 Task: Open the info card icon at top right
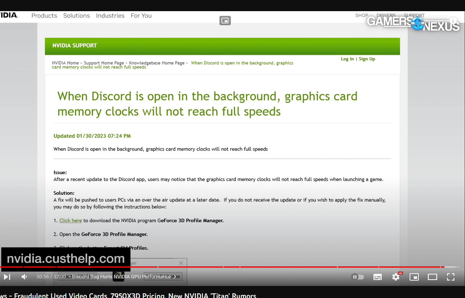[453, 20]
